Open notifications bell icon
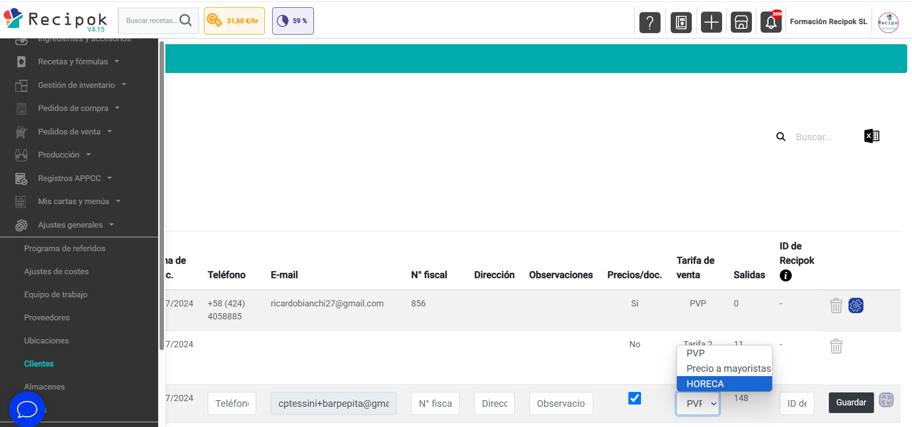This screenshot has width=912, height=427. 771,22
